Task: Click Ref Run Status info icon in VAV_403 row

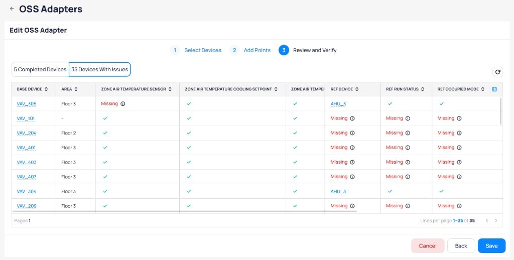Action: click(408, 162)
